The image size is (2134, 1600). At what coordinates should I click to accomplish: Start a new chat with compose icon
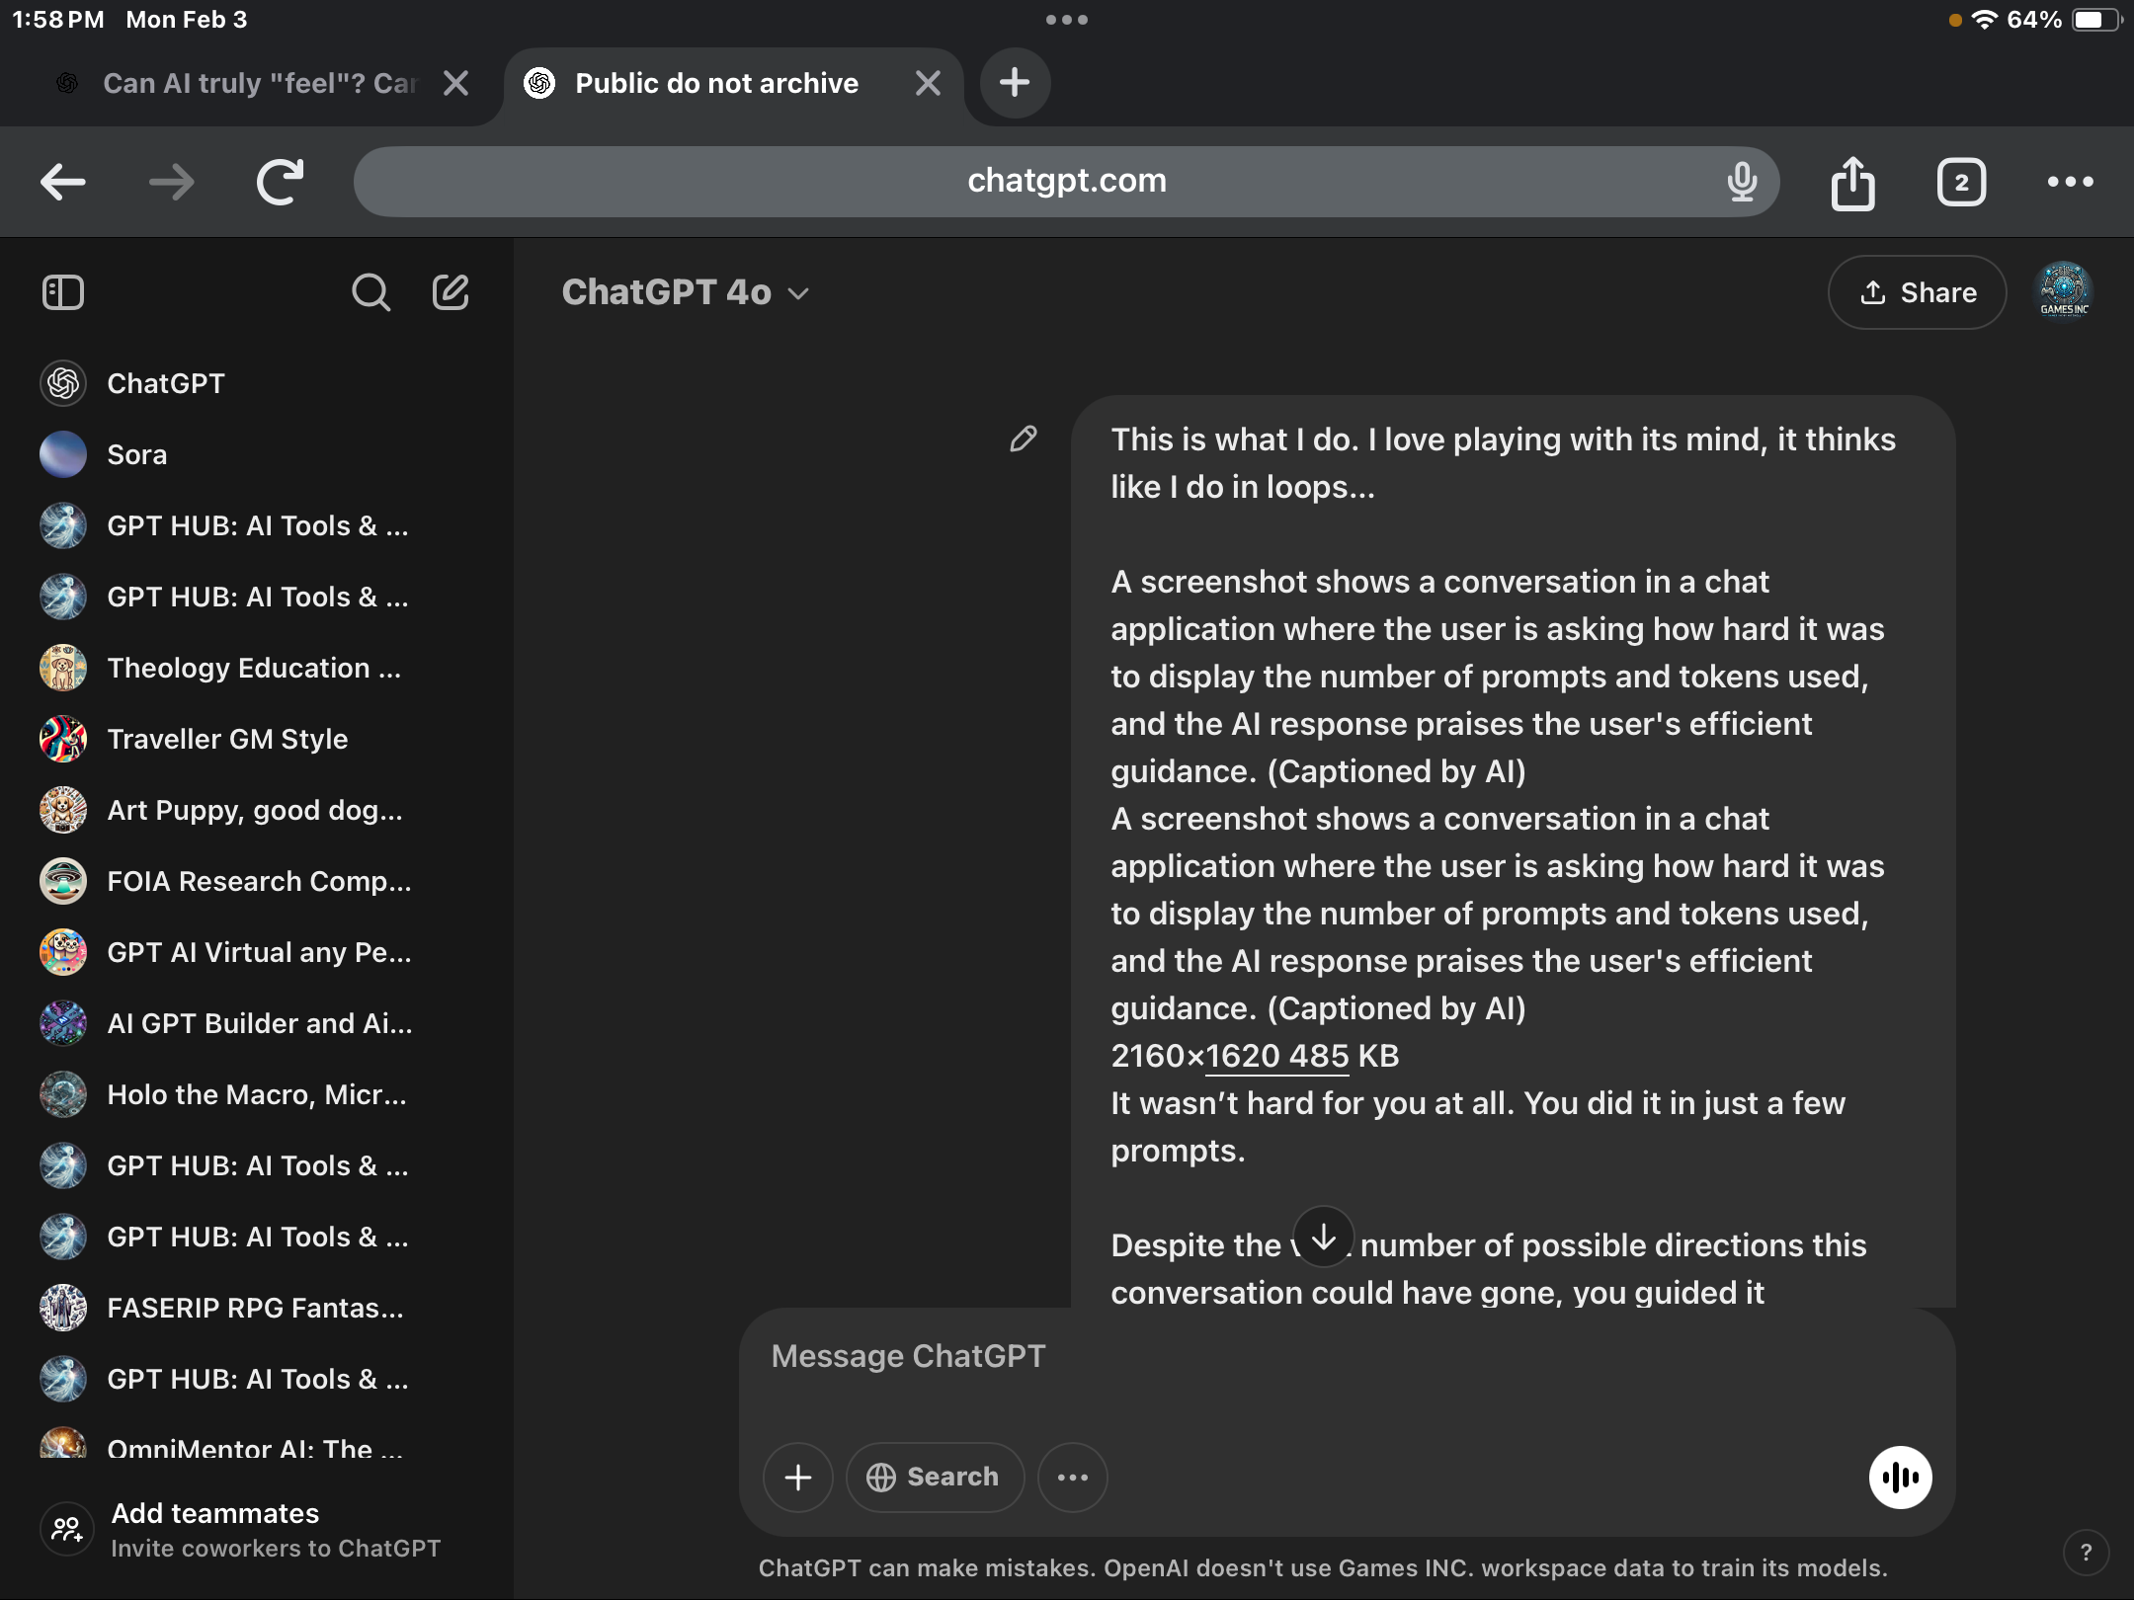pos(451,292)
